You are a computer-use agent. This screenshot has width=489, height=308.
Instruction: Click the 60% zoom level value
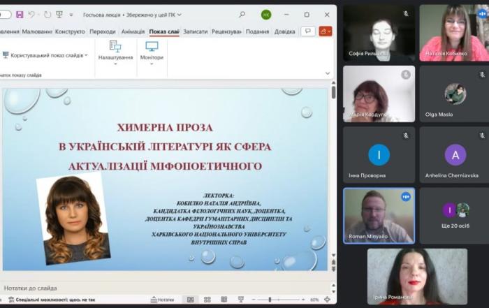[x=314, y=300]
